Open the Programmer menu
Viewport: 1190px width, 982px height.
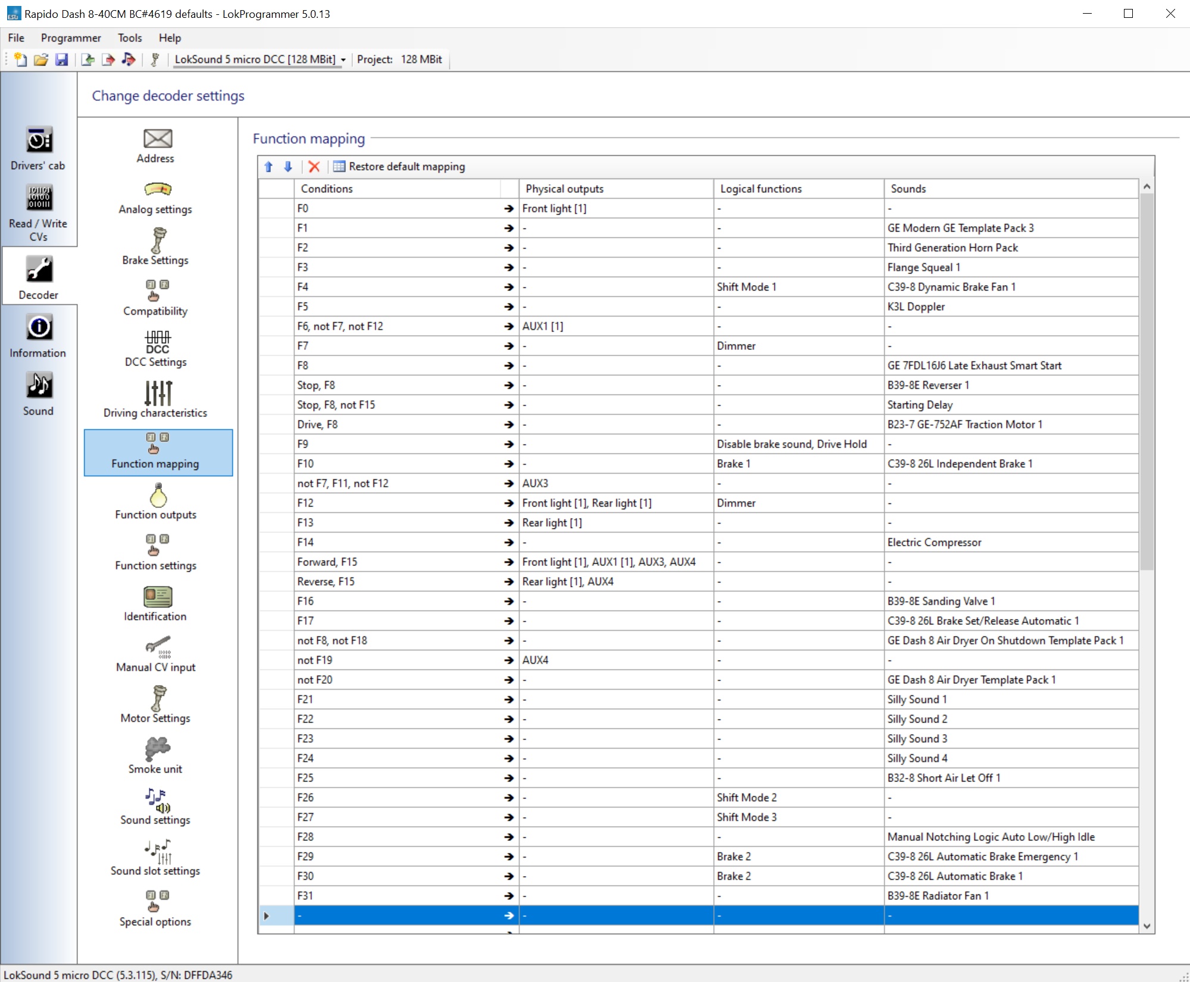click(x=69, y=37)
